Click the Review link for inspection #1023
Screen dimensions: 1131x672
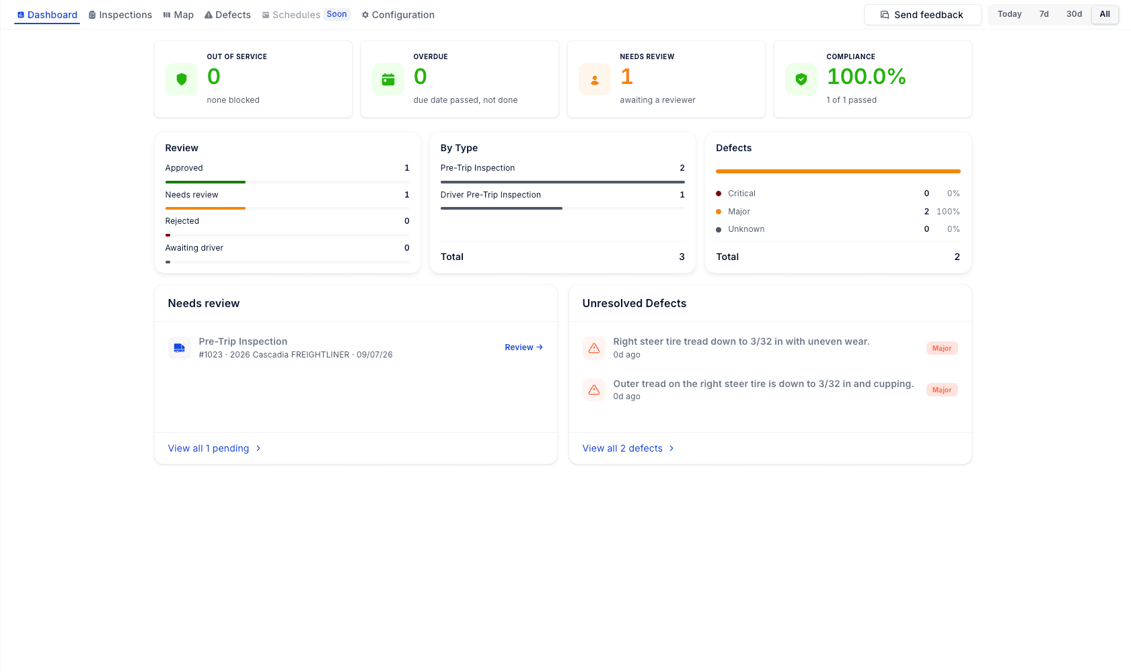point(523,347)
